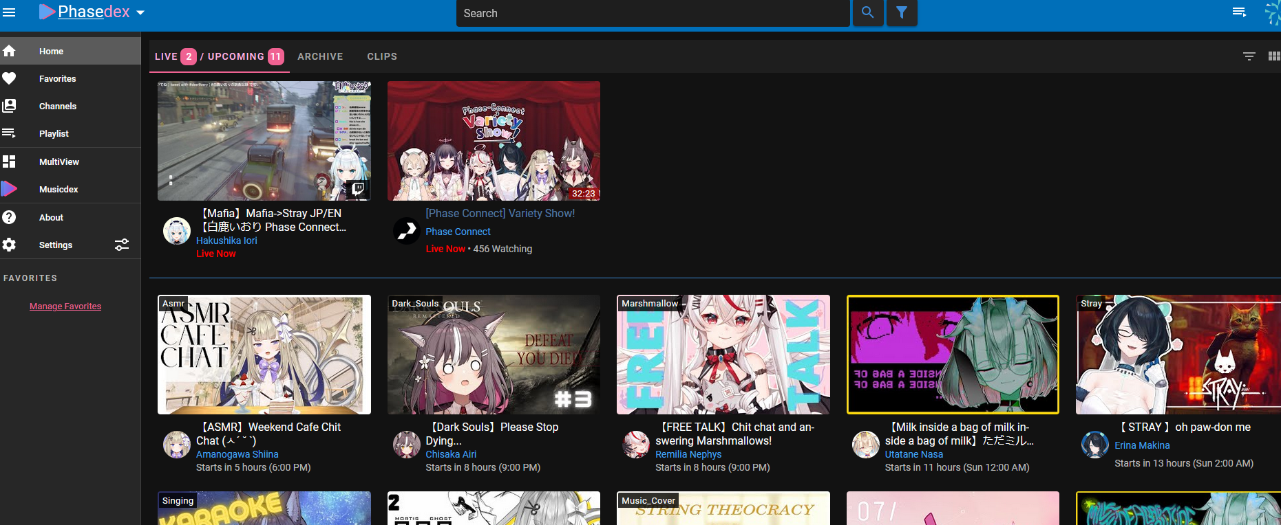Screen dimensions: 1281x525
Task: Open the About help icon
Action: (9, 217)
